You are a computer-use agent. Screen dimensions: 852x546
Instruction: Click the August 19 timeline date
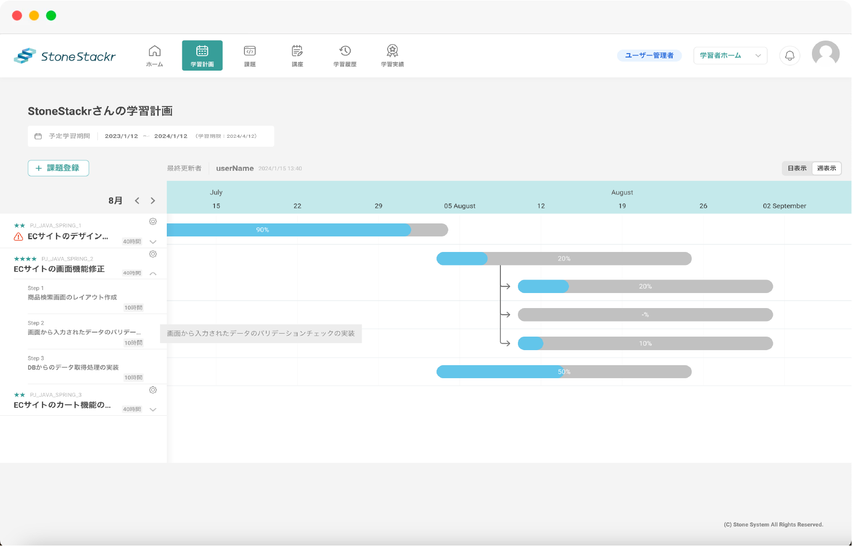click(622, 206)
